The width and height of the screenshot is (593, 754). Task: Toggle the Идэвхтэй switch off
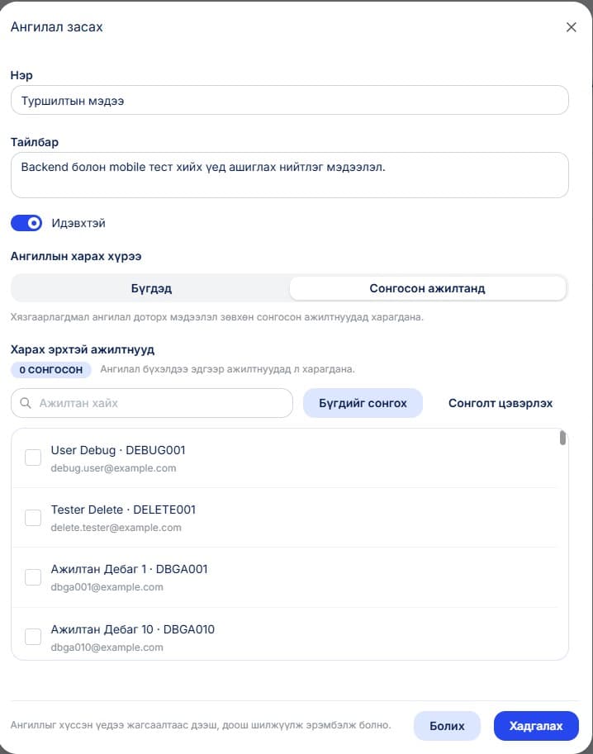tap(26, 223)
